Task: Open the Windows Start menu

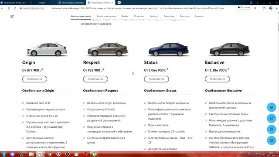Action: [3, 154]
